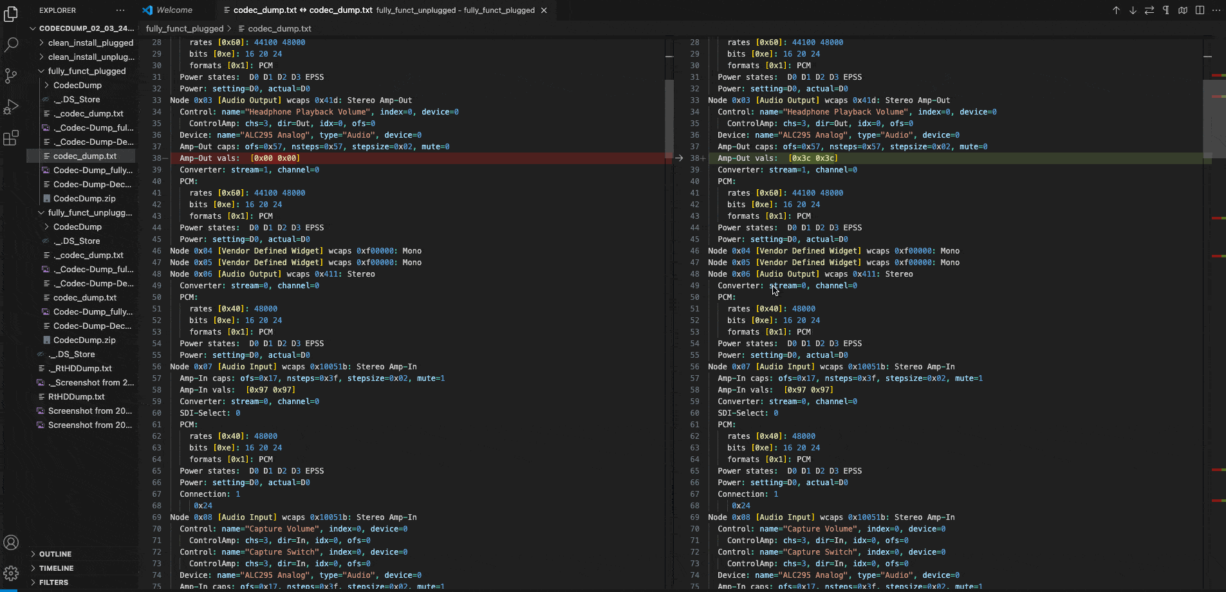Open the Manage gear settings icon
Screen dimensions: 1226x592
(x=11, y=573)
